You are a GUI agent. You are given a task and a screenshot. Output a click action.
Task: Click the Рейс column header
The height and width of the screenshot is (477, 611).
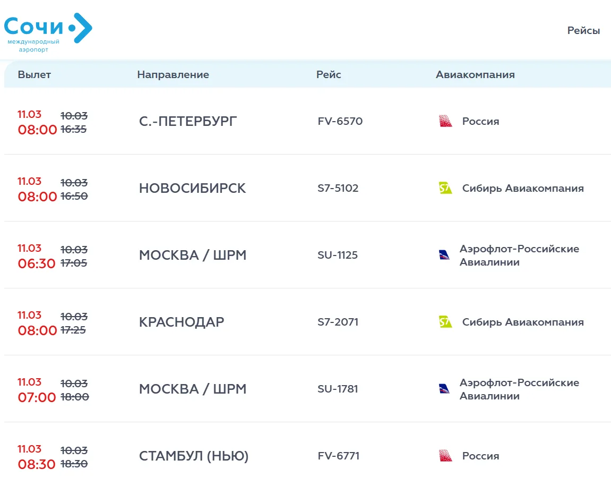click(329, 75)
